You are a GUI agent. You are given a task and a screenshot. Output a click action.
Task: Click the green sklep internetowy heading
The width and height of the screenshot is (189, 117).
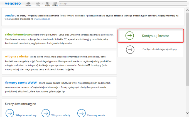[18, 35]
